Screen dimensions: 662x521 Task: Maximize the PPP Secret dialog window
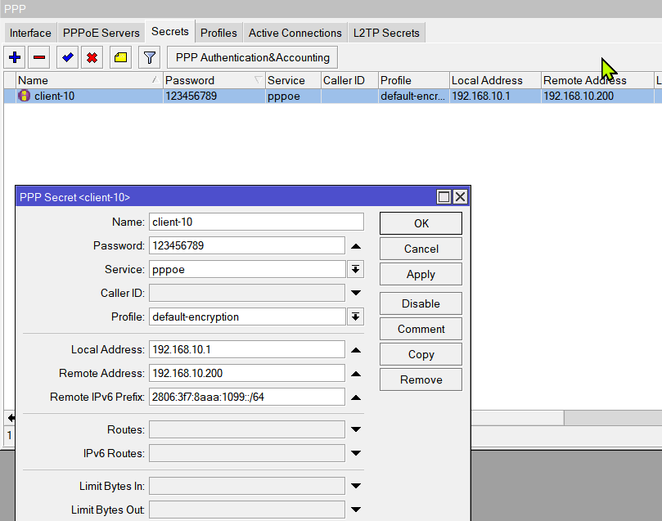[x=444, y=197]
